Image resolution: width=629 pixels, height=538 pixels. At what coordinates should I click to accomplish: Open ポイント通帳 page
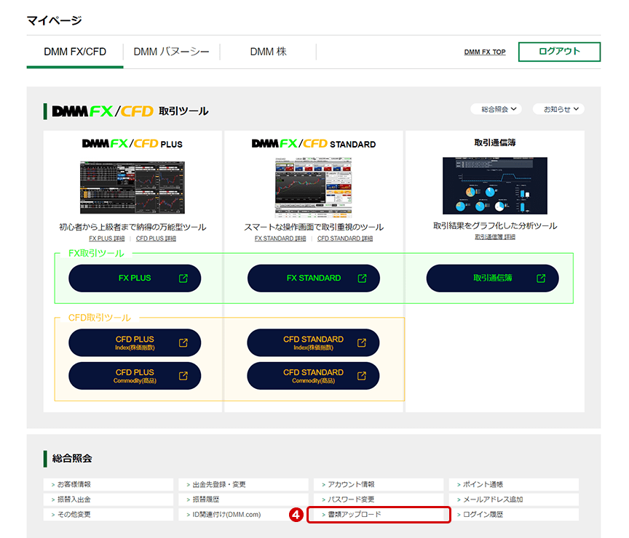pyautogui.click(x=514, y=484)
